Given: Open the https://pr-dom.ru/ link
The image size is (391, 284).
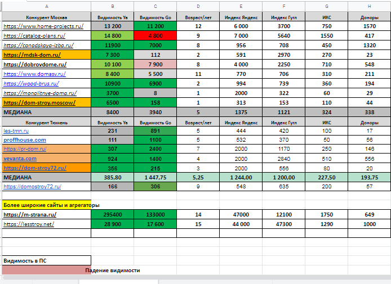Looking at the screenshot, I should pyautogui.click(x=25, y=149).
